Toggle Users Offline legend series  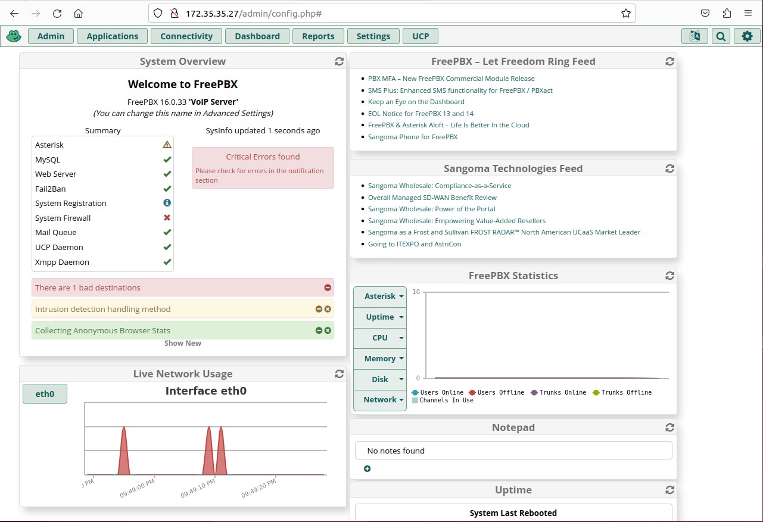coord(496,392)
